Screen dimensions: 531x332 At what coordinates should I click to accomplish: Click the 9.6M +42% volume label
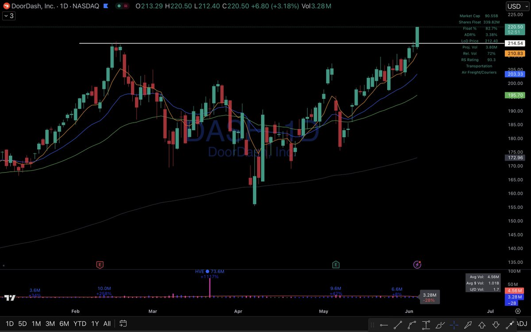336,291
